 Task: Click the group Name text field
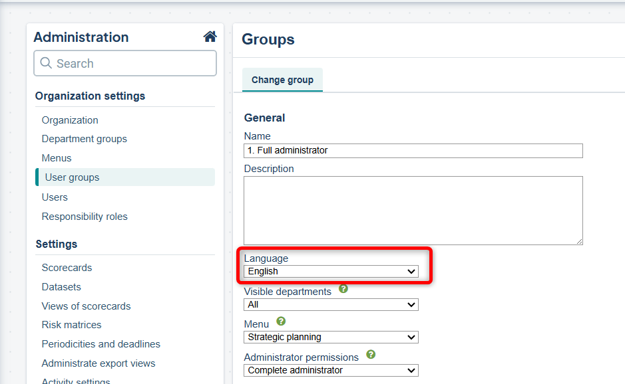click(413, 151)
